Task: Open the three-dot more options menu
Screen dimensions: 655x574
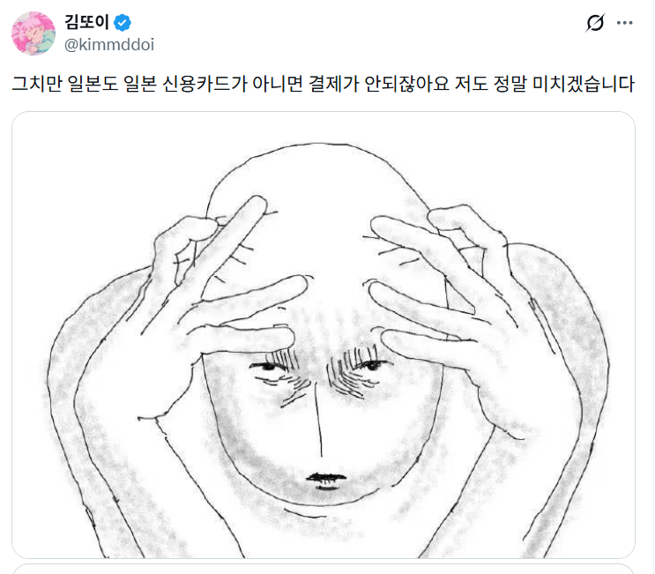Action: (624, 23)
